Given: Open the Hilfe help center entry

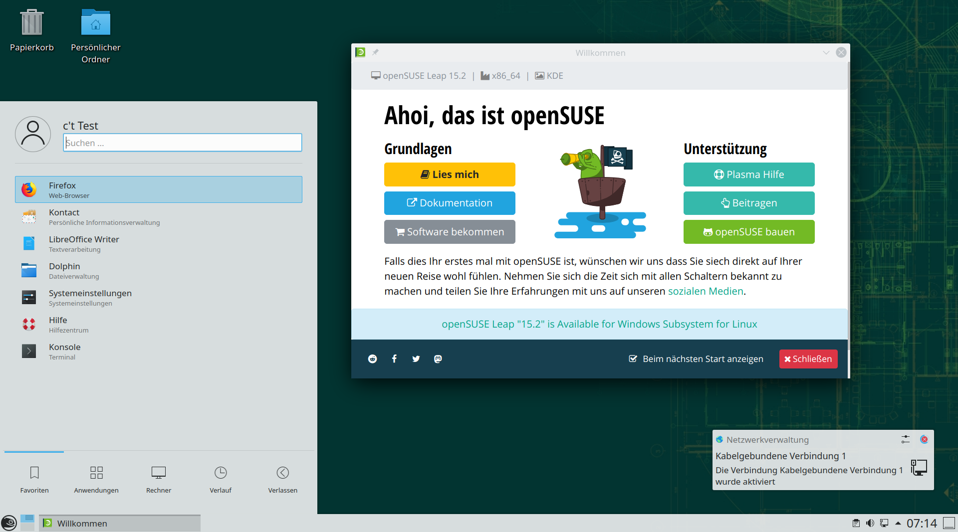Looking at the screenshot, I should click(159, 325).
